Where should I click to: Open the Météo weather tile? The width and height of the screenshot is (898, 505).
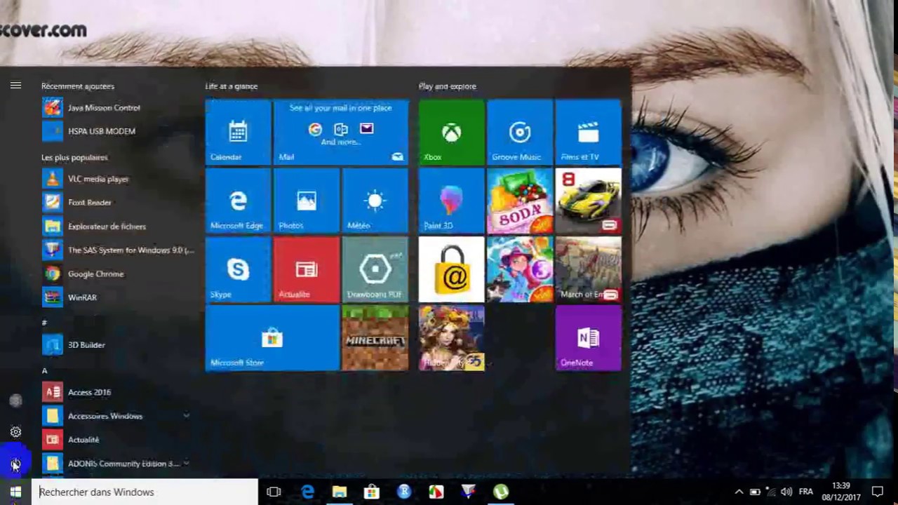[375, 201]
